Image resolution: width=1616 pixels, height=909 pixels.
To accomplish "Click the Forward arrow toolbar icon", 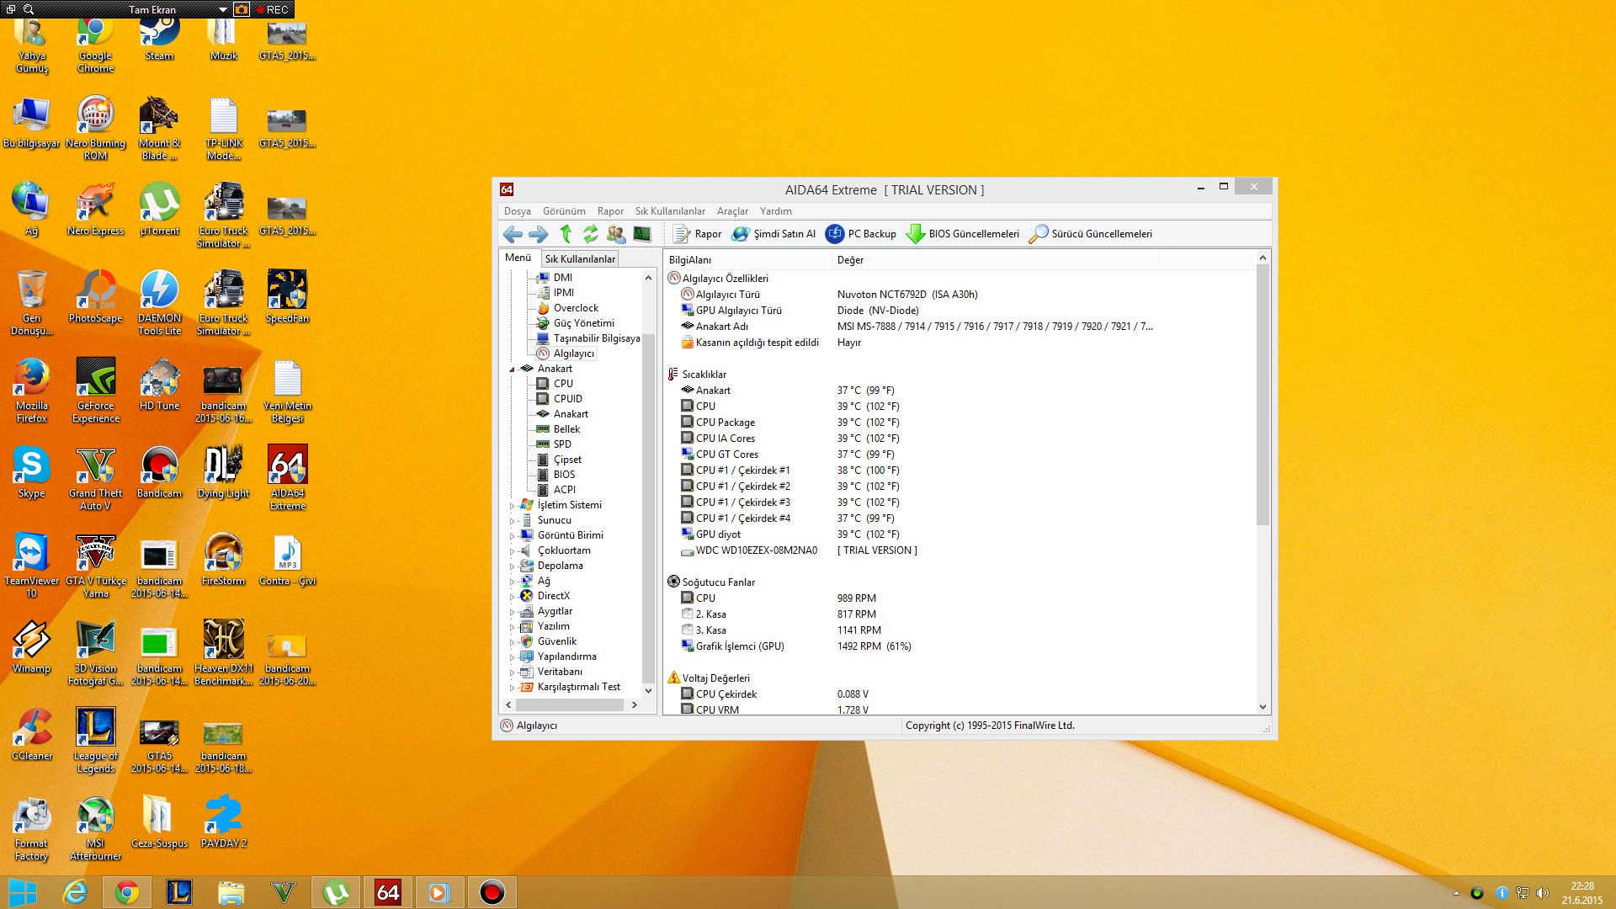I will point(538,234).
